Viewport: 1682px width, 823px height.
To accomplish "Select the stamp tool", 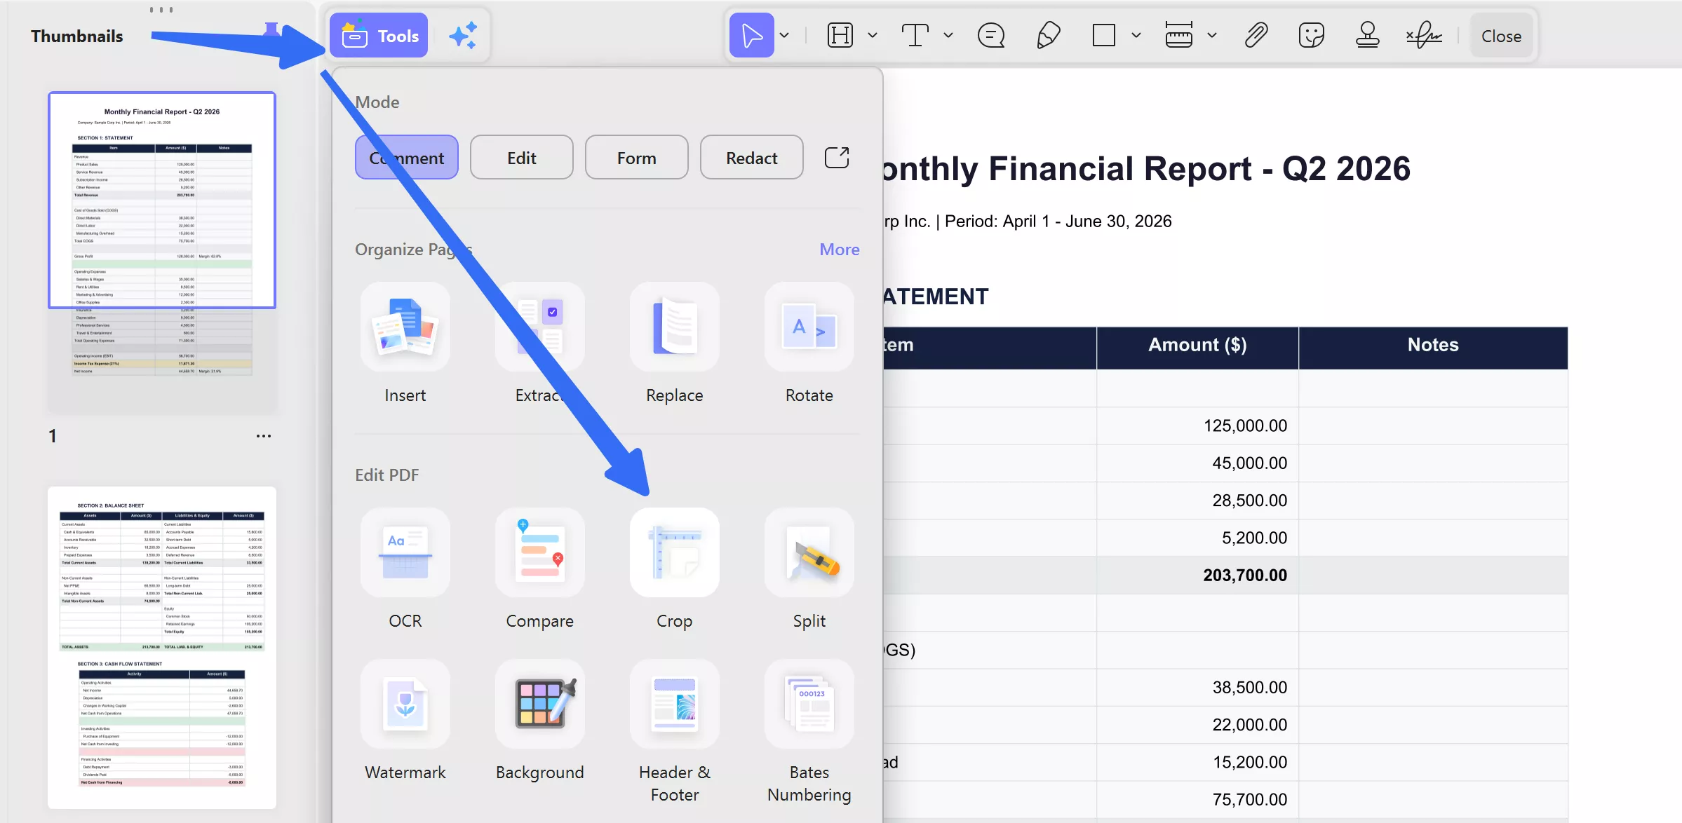I will point(1367,35).
